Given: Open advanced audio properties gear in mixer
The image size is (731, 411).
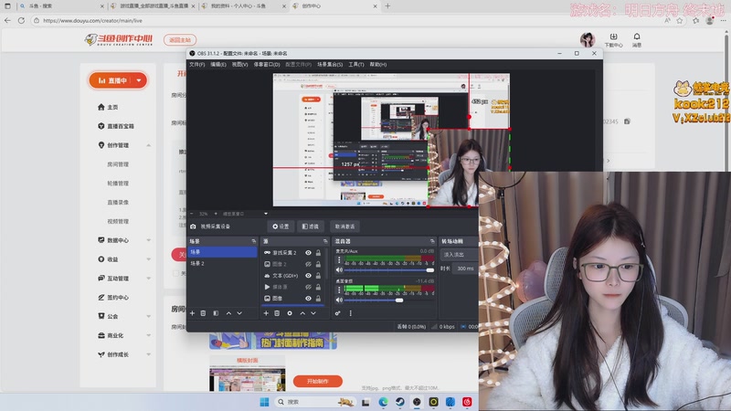Looking at the screenshot, I should point(338,313).
